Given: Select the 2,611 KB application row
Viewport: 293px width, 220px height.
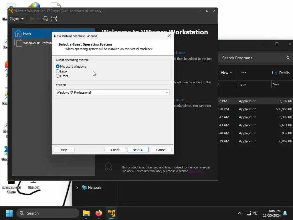Looking at the screenshot, I should pyautogui.click(x=256, y=125).
